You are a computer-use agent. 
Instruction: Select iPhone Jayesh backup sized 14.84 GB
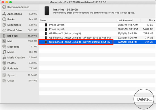point(98,29)
